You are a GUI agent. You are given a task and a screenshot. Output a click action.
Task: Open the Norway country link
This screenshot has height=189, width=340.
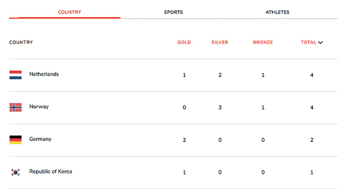coord(39,107)
